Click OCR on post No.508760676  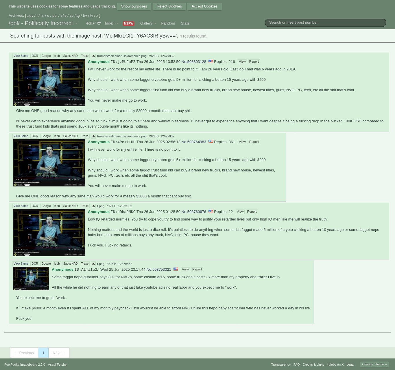point(35,206)
